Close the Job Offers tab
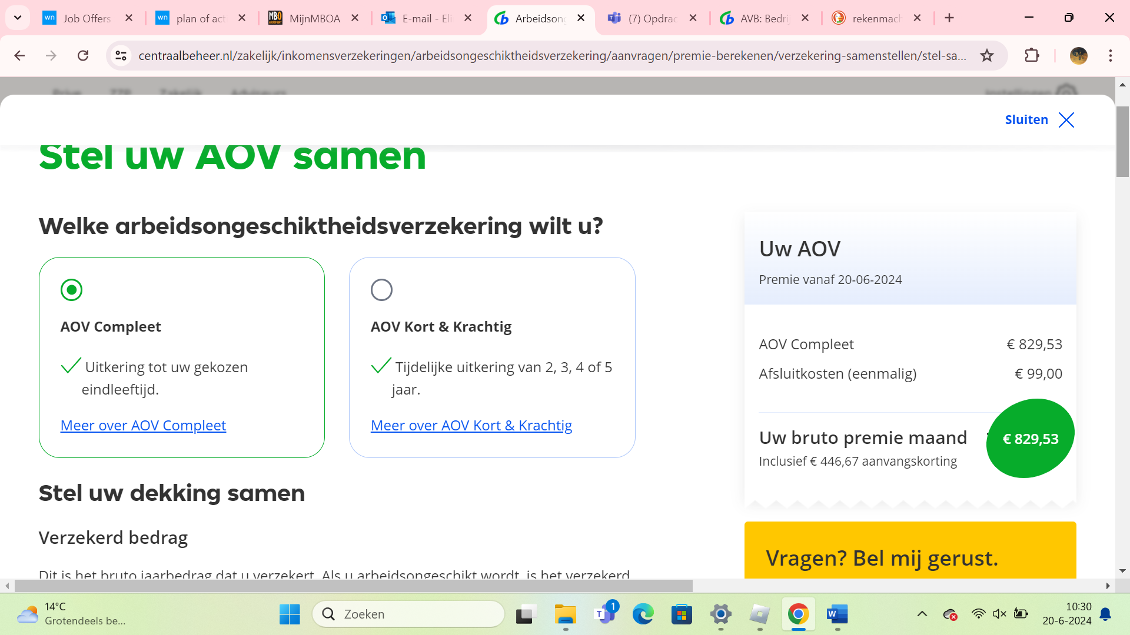Viewport: 1130px width, 635px height. pos(129,18)
